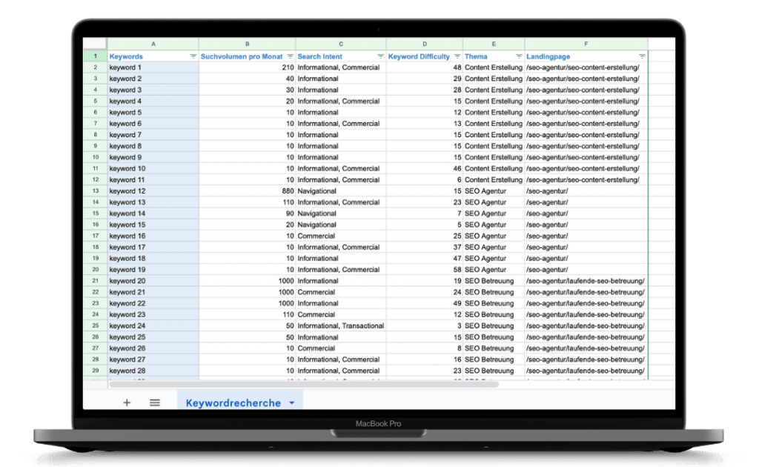Select column A by its header
759x467 pixels.
tap(153, 44)
